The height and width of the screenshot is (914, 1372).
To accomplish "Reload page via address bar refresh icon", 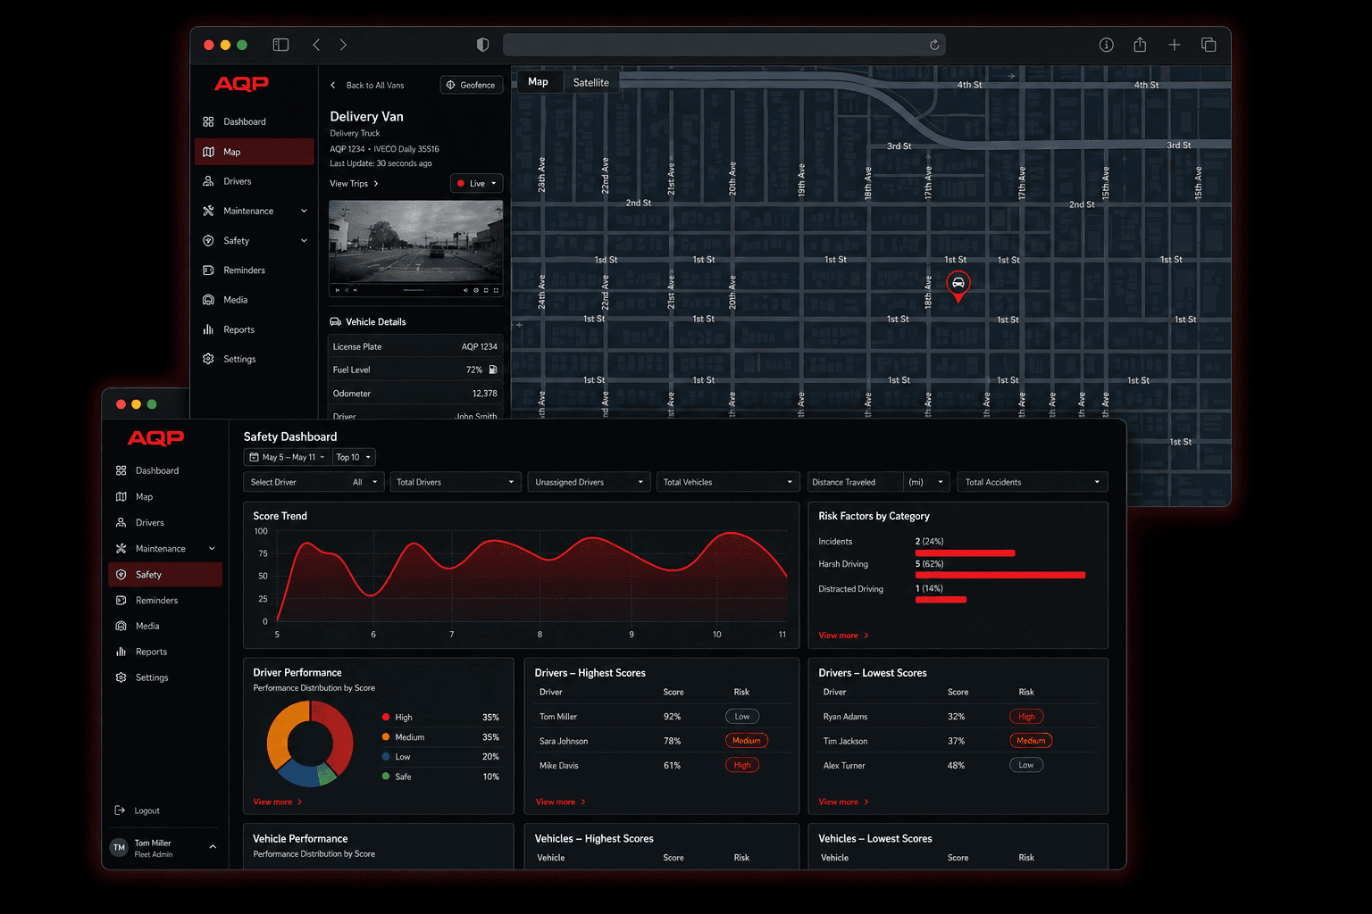I will pyautogui.click(x=934, y=45).
